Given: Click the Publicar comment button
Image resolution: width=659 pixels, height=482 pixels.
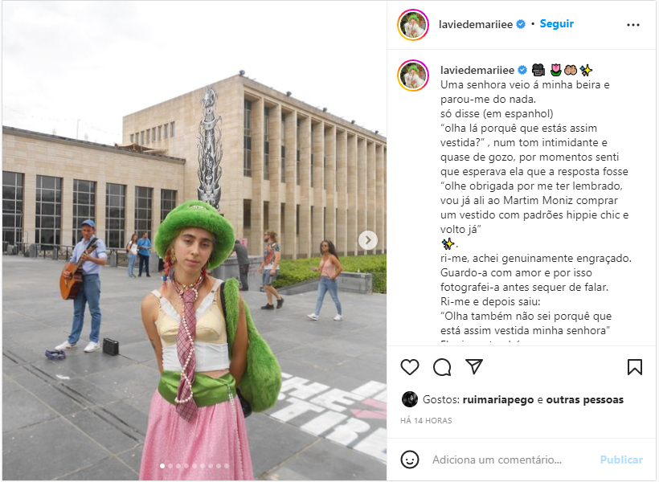Looking at the screenshot, I should point(621,460).
